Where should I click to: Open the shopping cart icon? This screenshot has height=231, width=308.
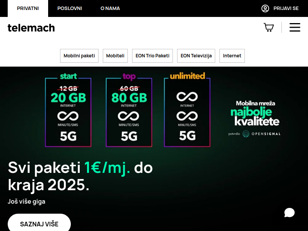[269, 27]
